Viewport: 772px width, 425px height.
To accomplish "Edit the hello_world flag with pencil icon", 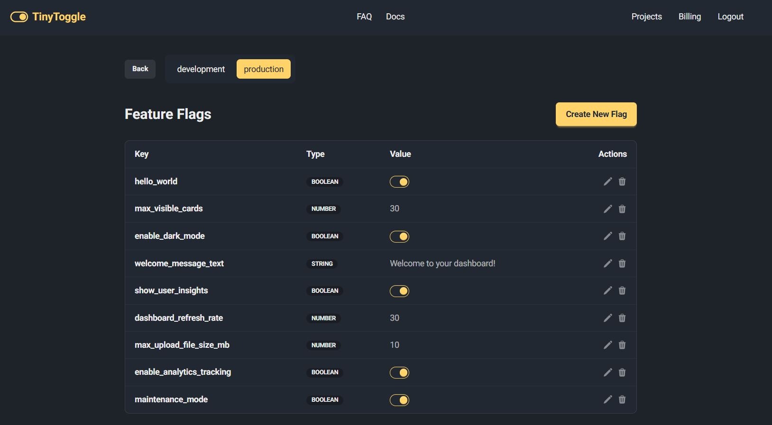I will pyautogui.click(x=607, y=181).
